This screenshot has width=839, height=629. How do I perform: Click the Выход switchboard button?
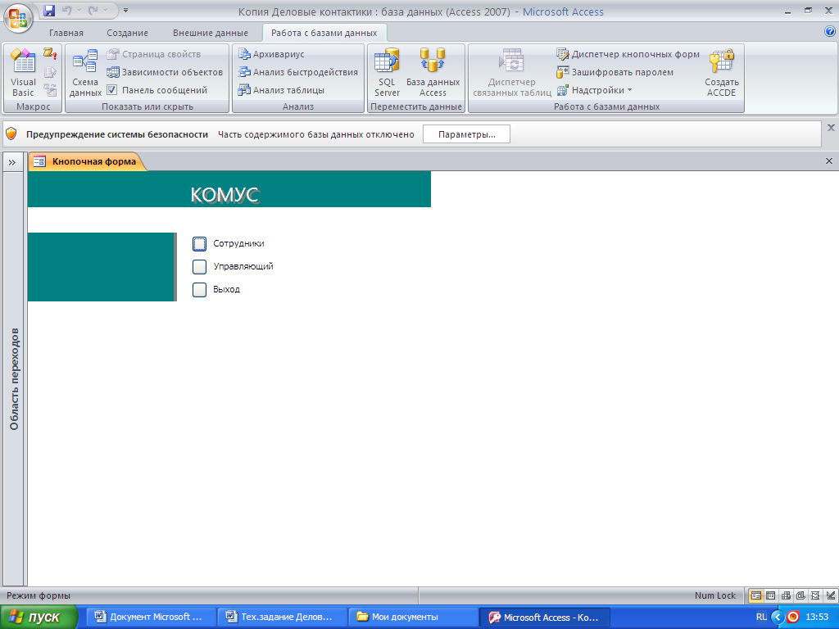pos(199,289)
